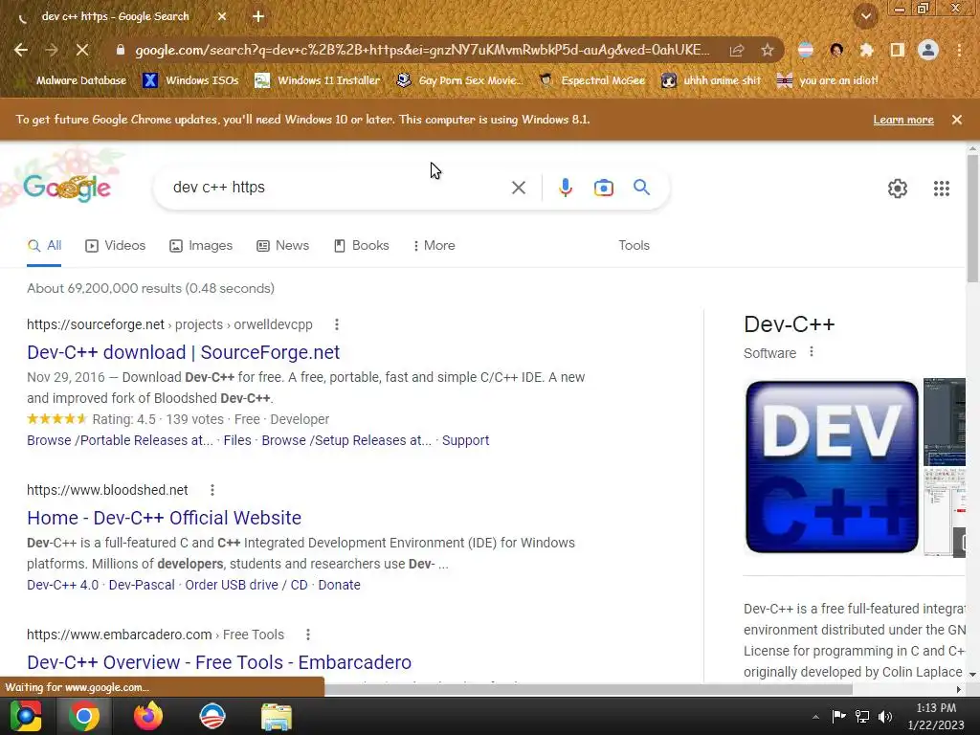Open the volume control in system tray

pyautogui.click(x=885, y=717)
